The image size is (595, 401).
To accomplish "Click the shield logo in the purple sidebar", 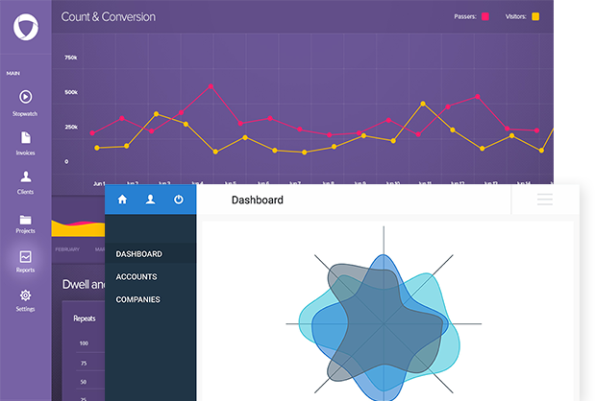I will click(26, 27).
